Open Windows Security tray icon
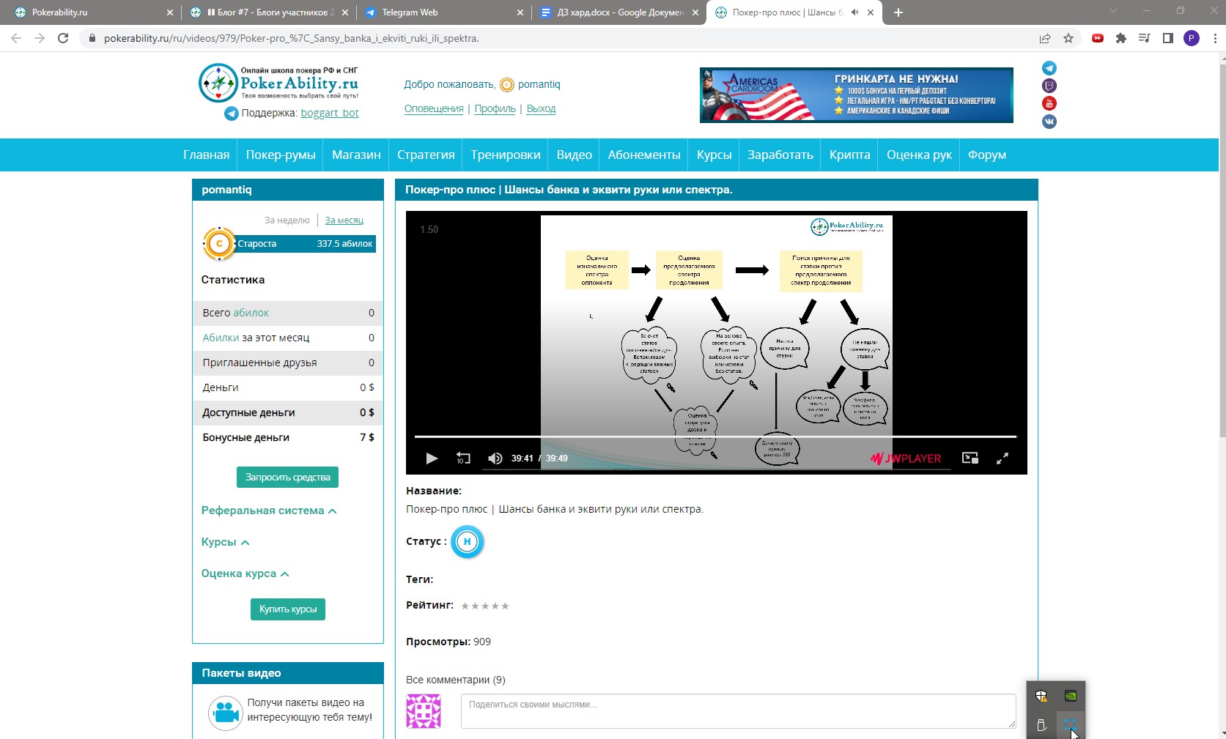This screenshot has height=739, width=1226. [1041, 696]
